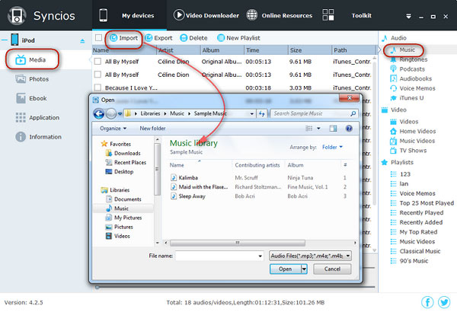Click New folder in dialog
The height and width of the screenshot is (312, 457).
coord(152,128)
